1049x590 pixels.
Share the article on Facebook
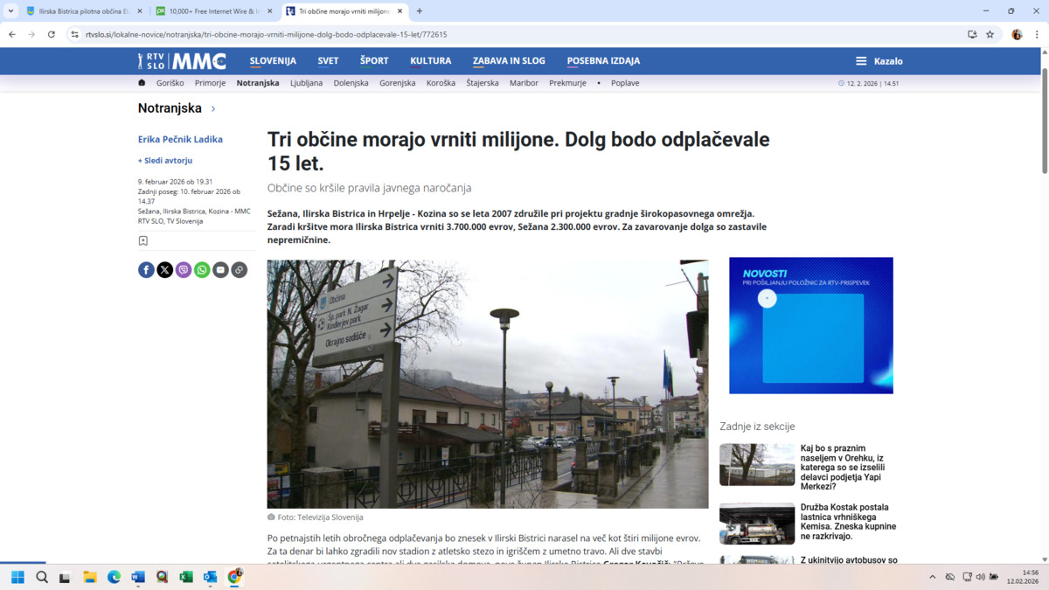146,270
